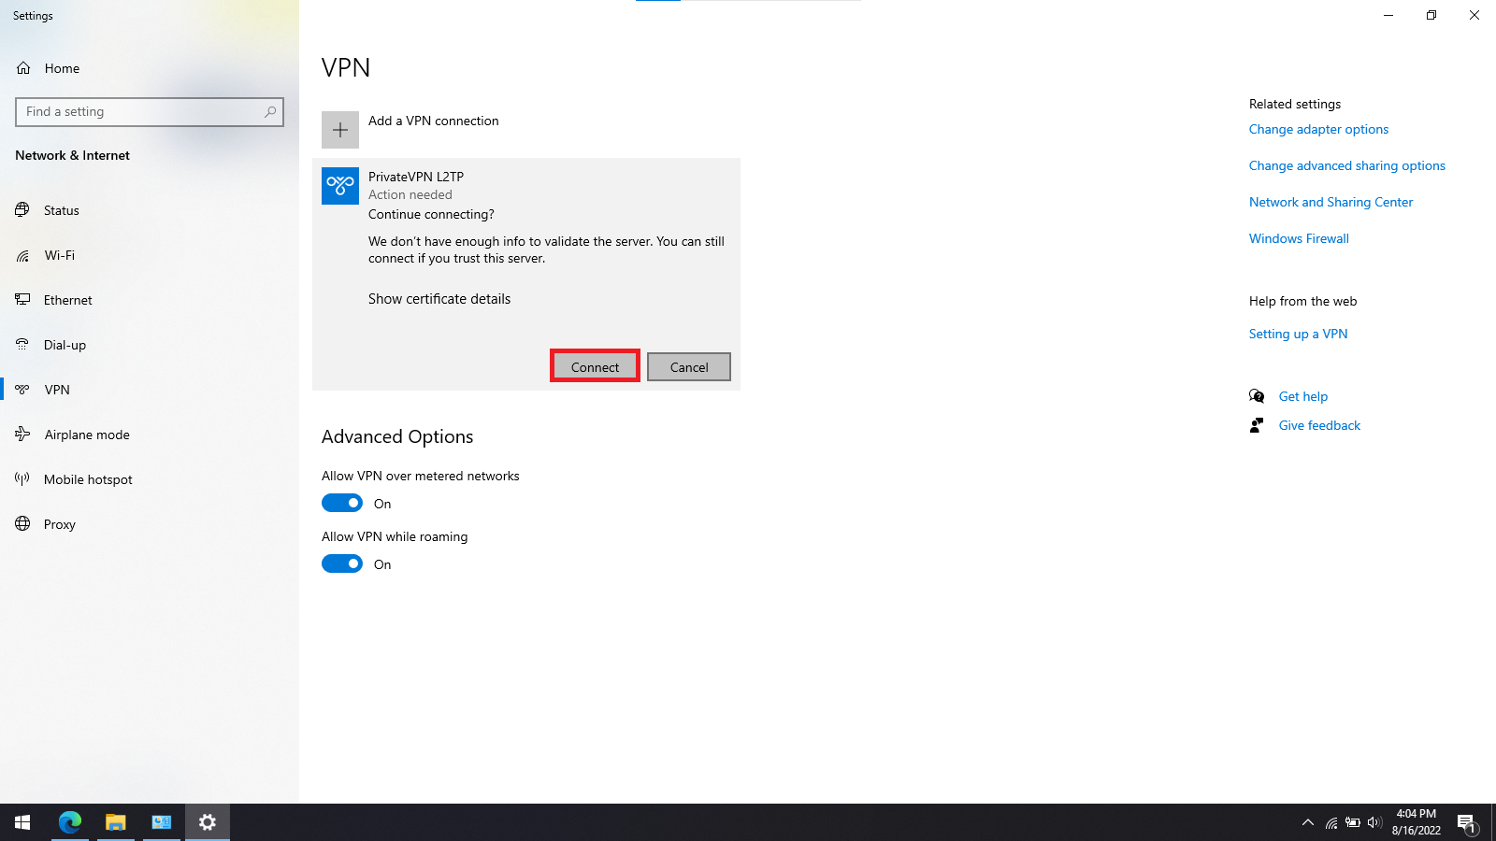Open Change adapter options link
This screenshot has height=841, width=1496.
(1318, 130)
